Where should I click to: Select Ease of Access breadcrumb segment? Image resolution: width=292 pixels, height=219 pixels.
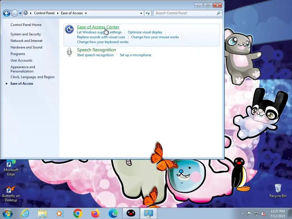[x=72, y=13]
